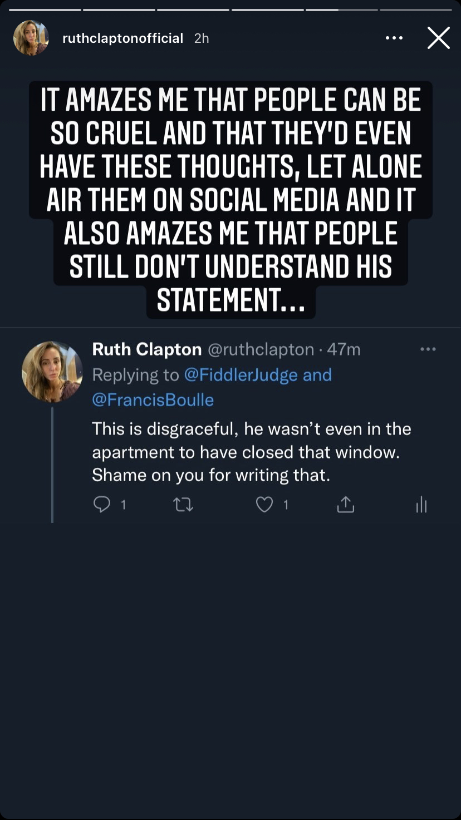
Task: Jump to first story progress bar segment
Action: pos(45,10)
